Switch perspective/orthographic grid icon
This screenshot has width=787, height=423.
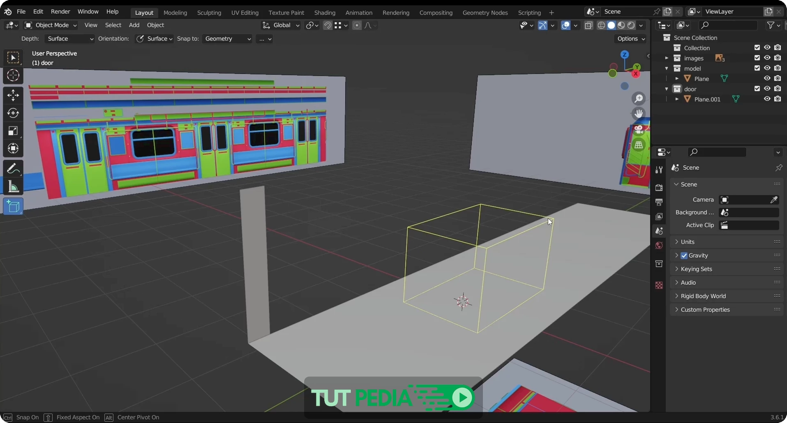pos(639,145)
